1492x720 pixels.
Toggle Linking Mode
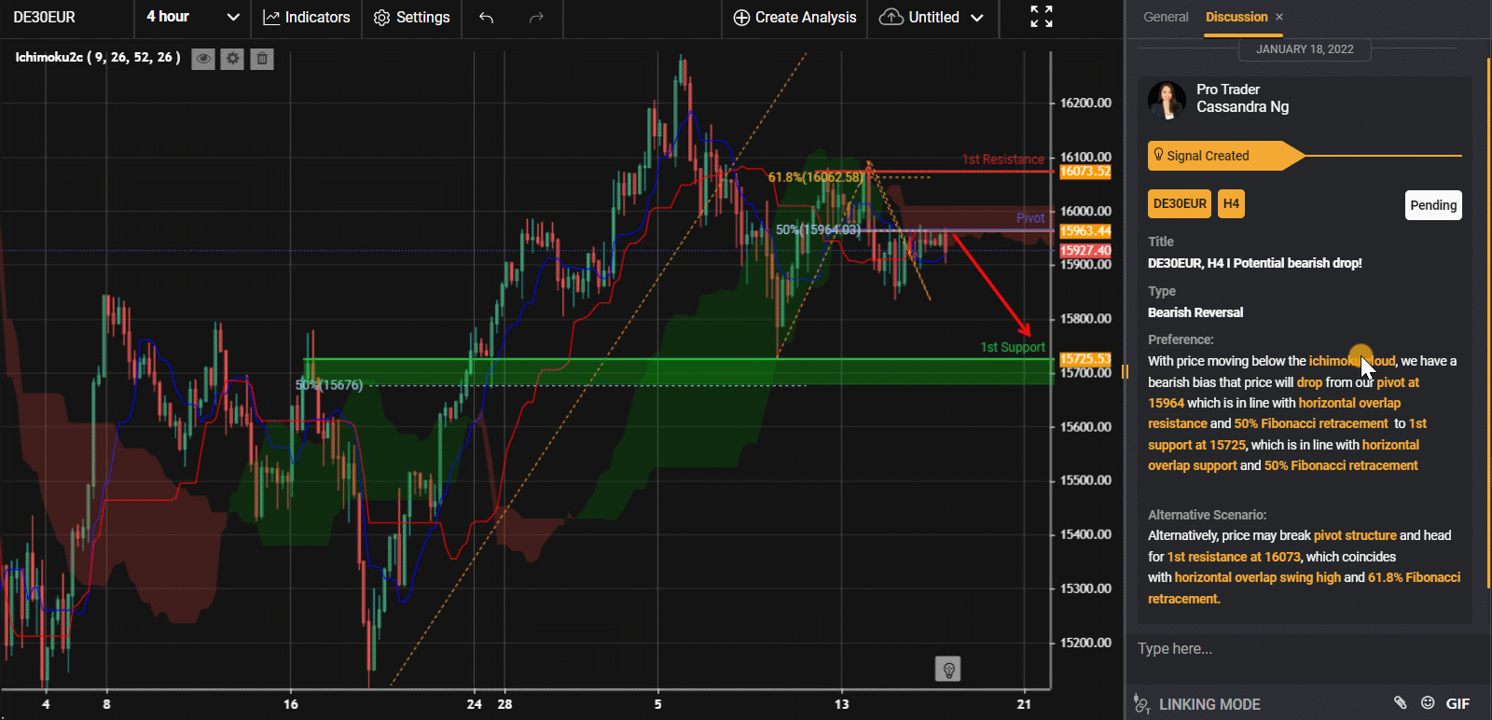[x=1196, y=704]
